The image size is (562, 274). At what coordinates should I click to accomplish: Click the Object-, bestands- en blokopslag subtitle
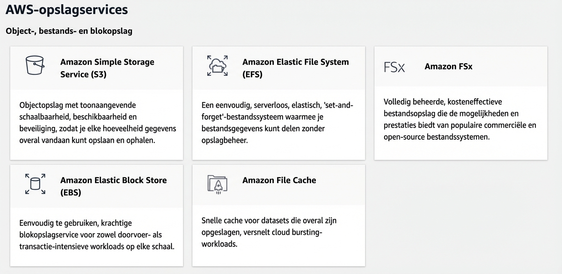pos(69,31)
